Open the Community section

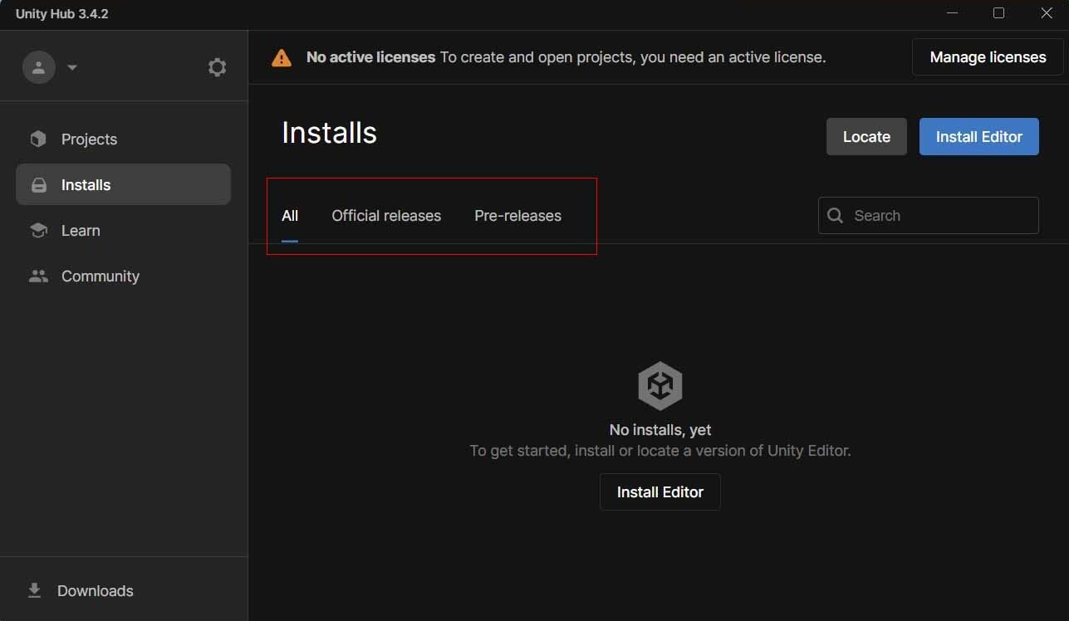(123, 276)
